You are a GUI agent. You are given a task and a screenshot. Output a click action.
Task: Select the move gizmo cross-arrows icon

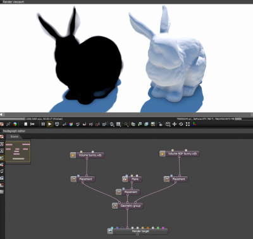click(x=175, y=124)
